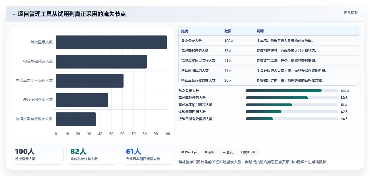The image size is (370, 176).
Task: Click the description 能够创建任务、分配负责人并更新状态。
Action: 287,51
